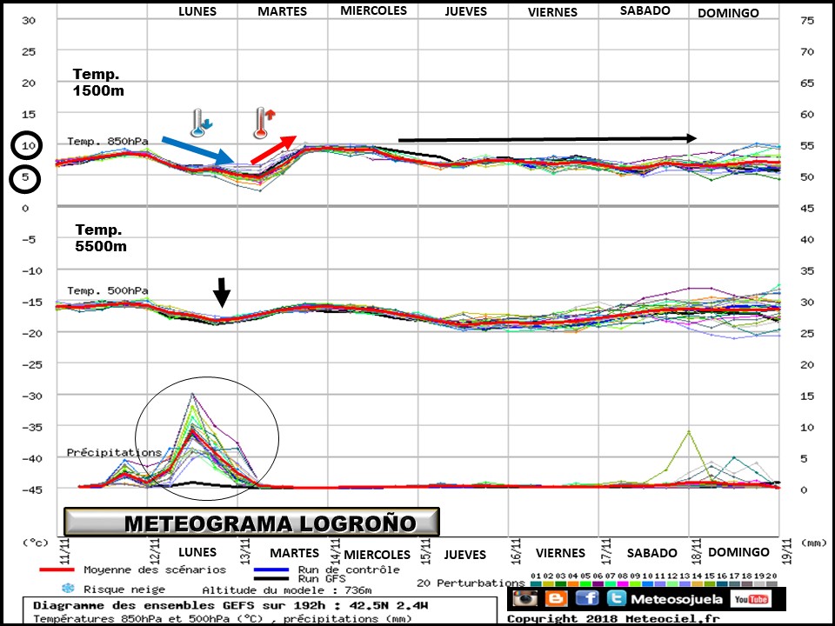This screenshot has width=835, height=626.
Task: Open the Twitter icon
Action: coord(617,598)
